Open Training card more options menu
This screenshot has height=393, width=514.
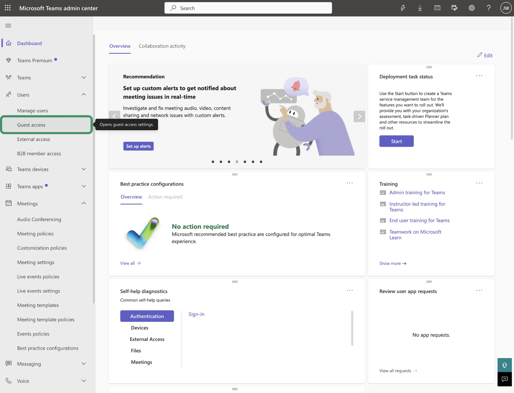point(479,183)
